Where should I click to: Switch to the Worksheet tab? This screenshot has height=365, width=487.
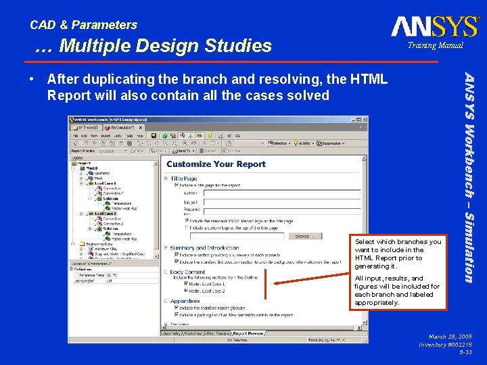193,334
